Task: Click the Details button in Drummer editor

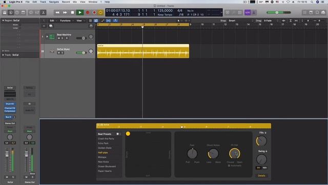Action: 261,176
